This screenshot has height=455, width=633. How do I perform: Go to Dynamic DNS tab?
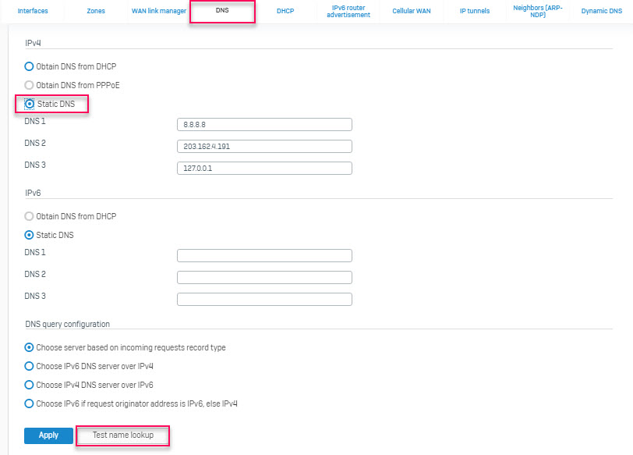click(602, 11)
